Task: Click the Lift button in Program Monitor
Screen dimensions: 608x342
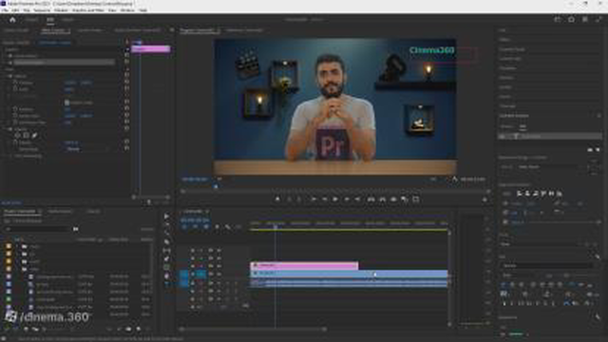Action: [371, 199]
